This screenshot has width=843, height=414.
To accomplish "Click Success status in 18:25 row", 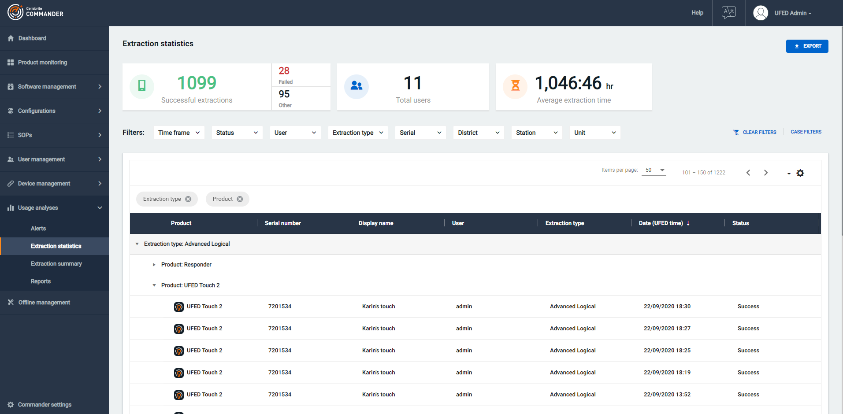I will click(748, 351).
